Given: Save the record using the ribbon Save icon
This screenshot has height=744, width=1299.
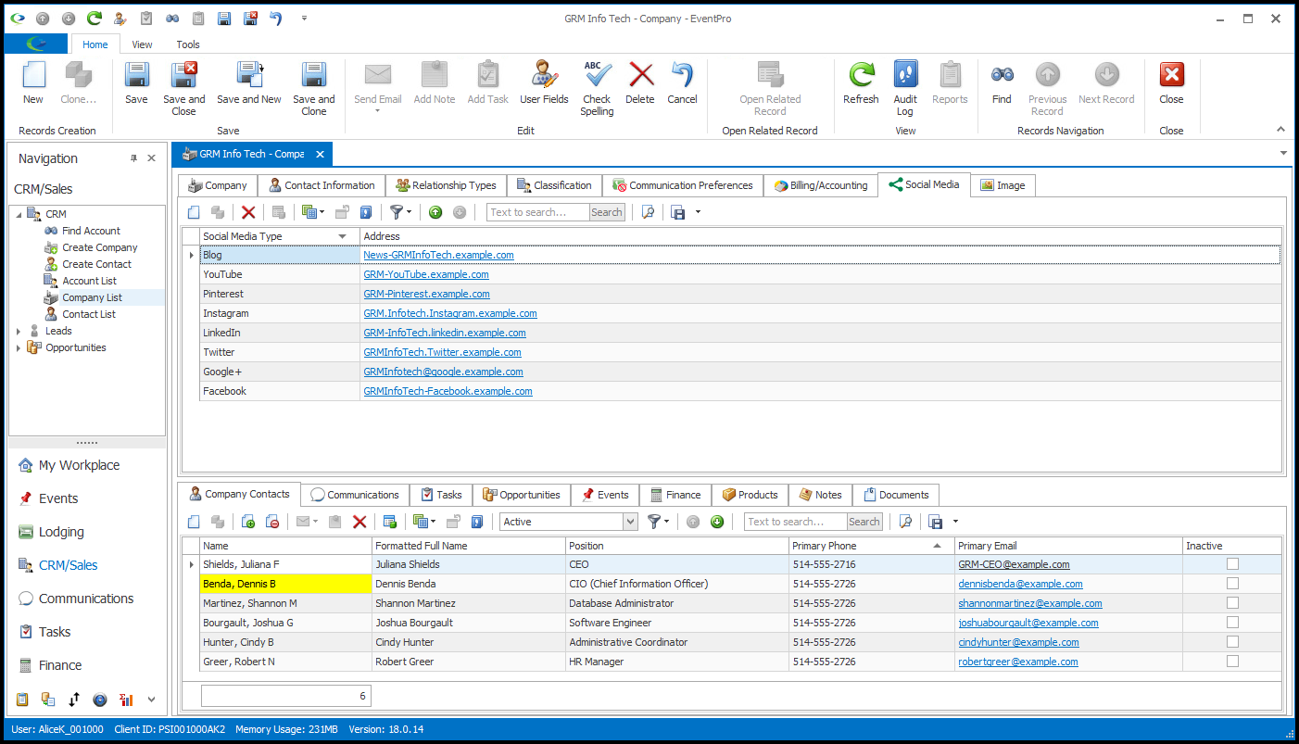Looking at the screenshot, I should point(136,76).
